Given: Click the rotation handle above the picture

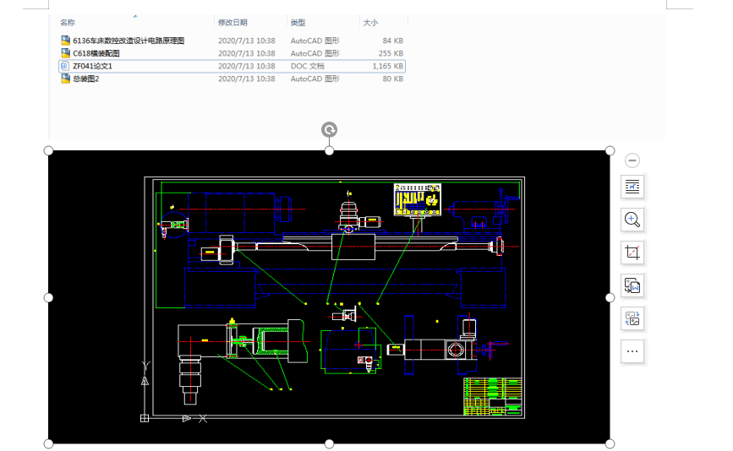Looking at the screenshot, I should pos(329,130).
